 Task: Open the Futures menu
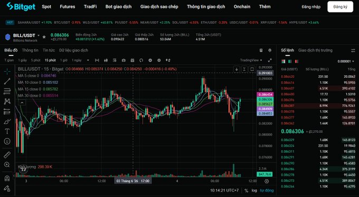tap(68, 7)
